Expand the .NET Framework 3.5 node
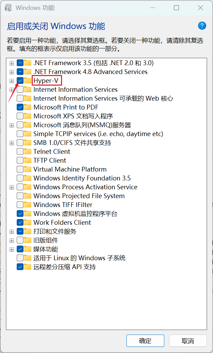Screen dimensions: 213x353 point(12,63)
